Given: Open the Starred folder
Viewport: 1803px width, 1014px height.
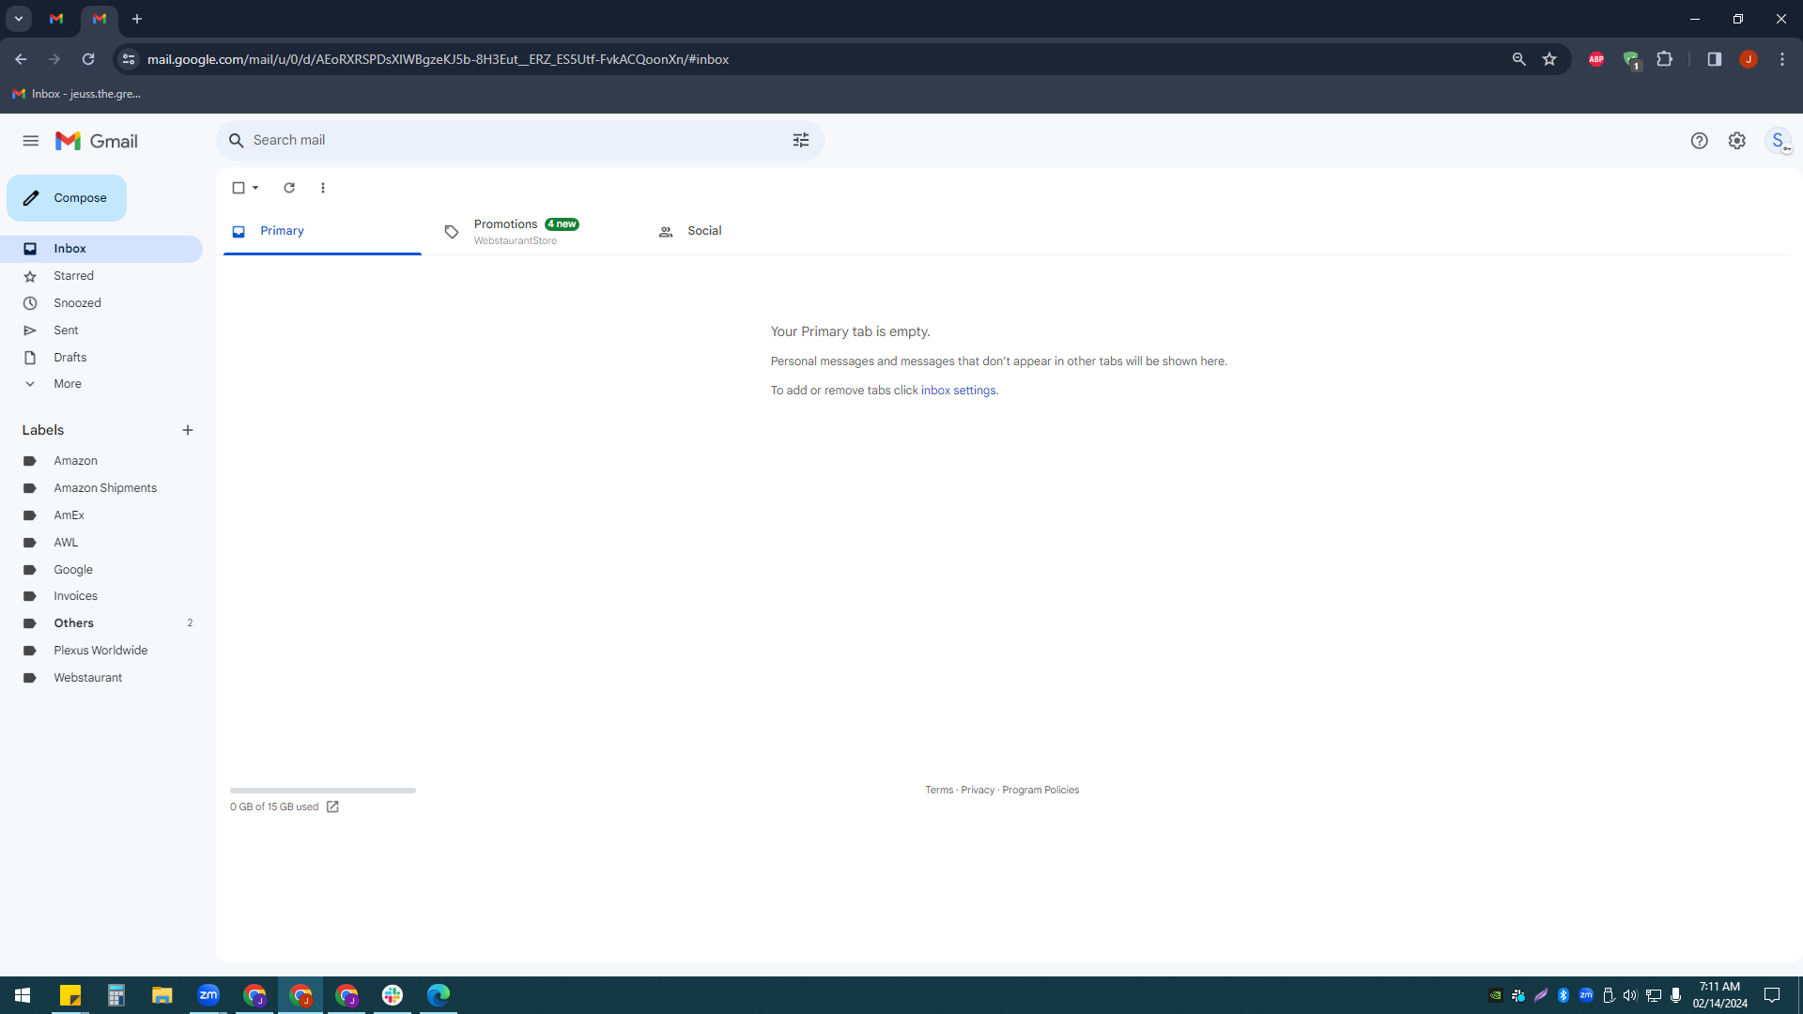Looking at the screenshot, I should (x=101, y=276).
